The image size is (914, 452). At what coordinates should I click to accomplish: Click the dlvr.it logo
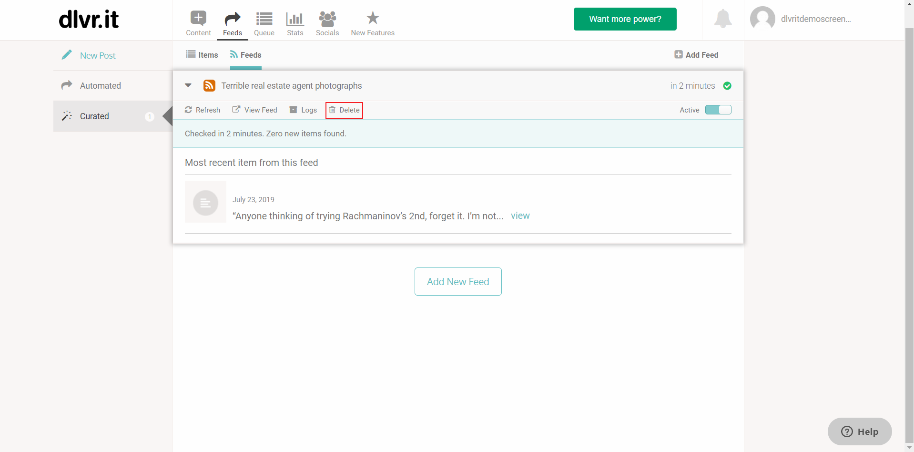(x=89, y=19)
